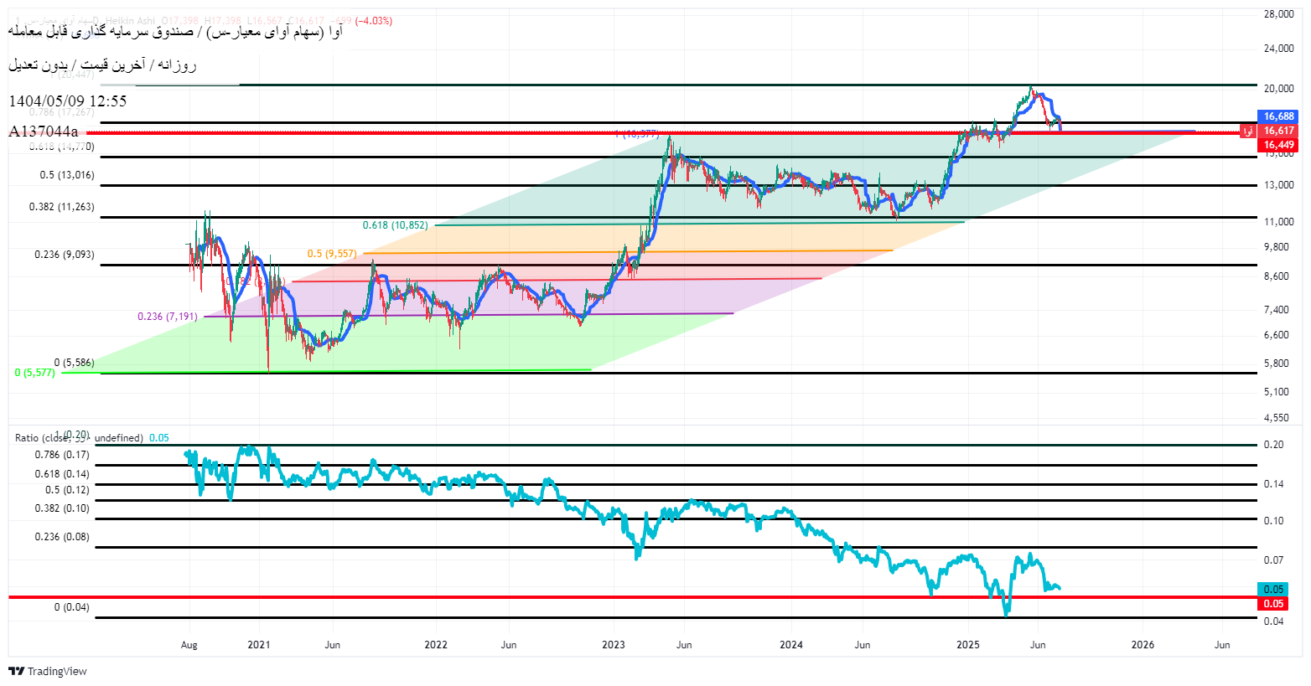This screenshot has width=1311, height=686.
Task: Click the lower-pane label 0 (0.04)
Action: 72,606
